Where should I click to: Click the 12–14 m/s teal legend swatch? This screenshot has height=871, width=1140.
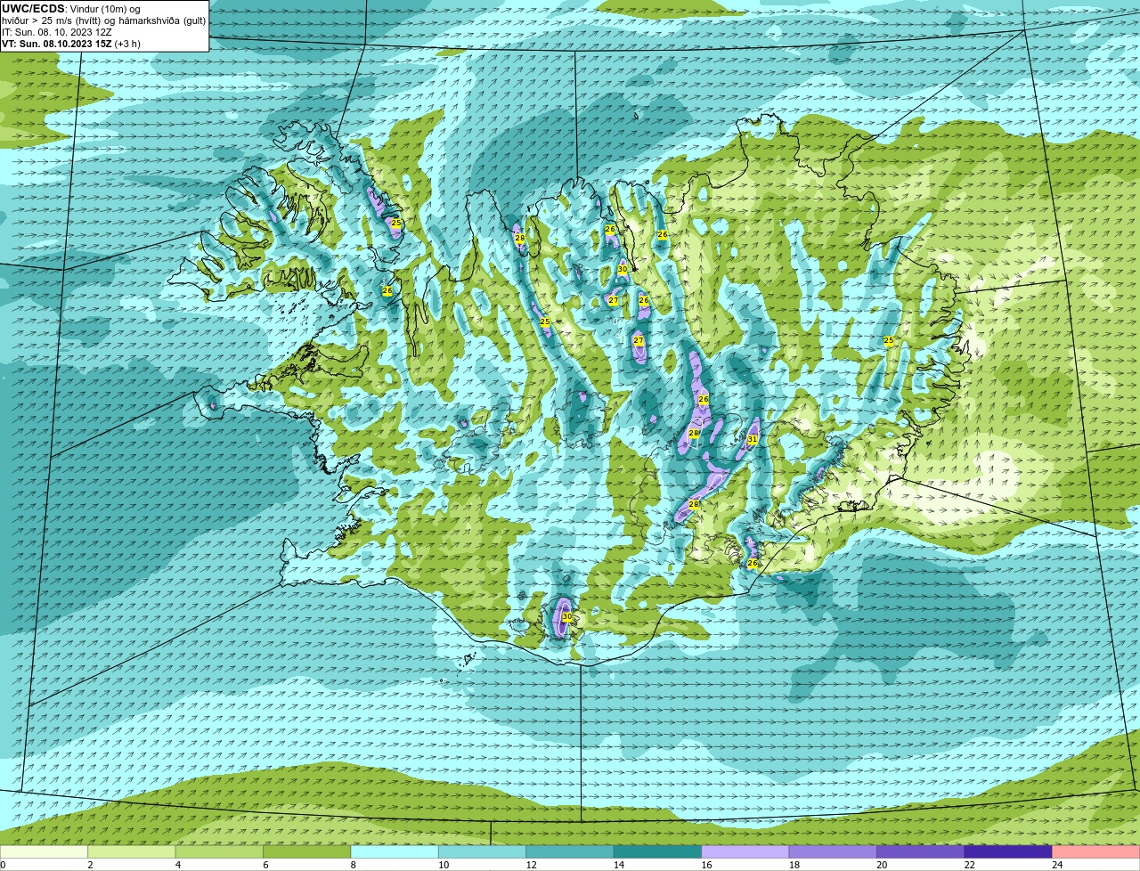pos(570,852)
